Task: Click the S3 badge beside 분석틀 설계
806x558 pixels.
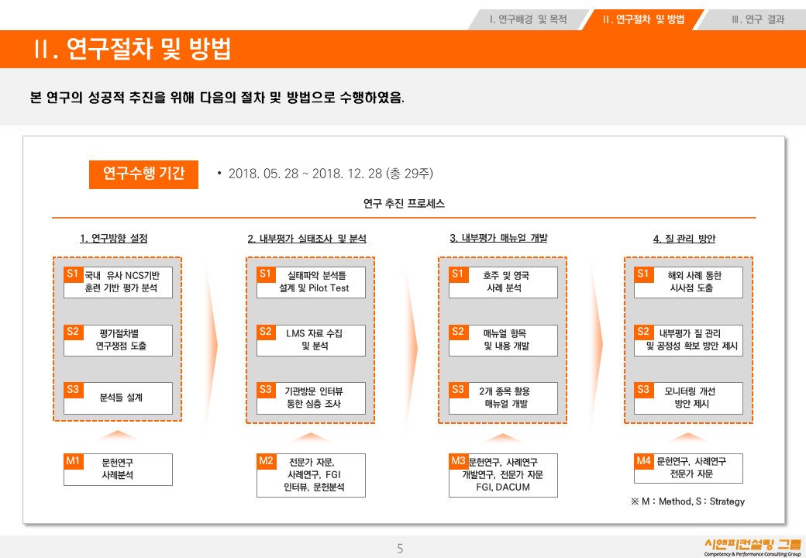Action: click(x=73, y=390)
